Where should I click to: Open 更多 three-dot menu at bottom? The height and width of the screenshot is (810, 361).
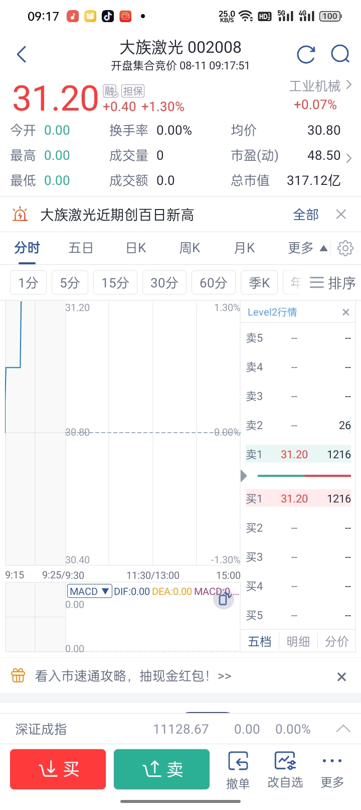[332, 769]
